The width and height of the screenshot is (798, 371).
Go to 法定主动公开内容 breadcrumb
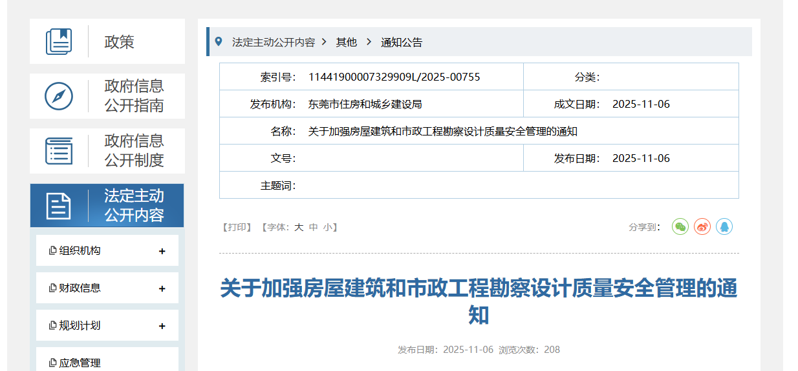tap(273, 43)
